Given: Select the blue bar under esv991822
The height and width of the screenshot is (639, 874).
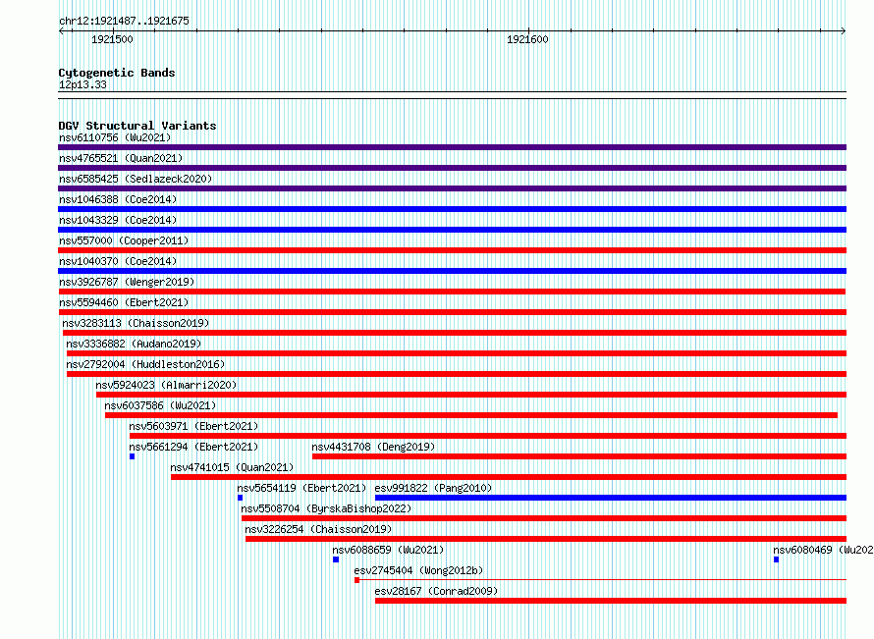Looking at the screenshot, I should (x=611, y=498).
